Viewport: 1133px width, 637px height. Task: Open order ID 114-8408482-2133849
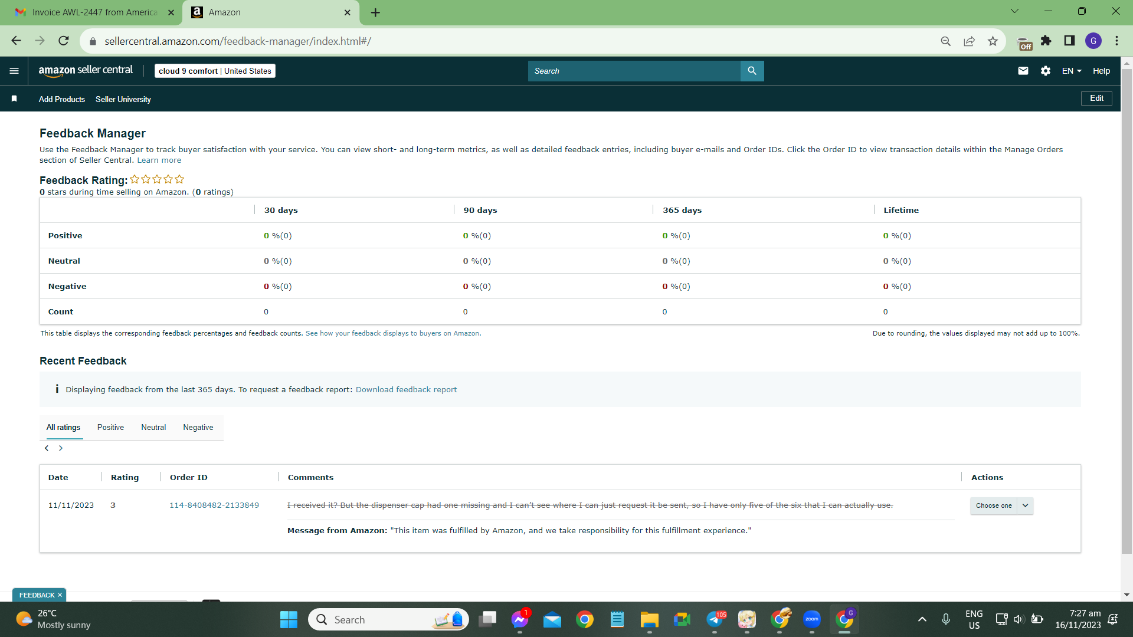tap(214, 505)
